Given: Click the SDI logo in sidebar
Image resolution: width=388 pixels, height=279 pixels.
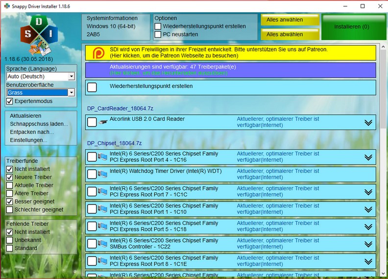Looking at the screenshot, I should [x=39, y=35].
